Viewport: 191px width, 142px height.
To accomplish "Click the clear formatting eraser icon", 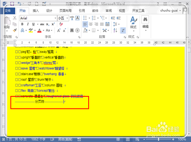I will pos(61,24).
